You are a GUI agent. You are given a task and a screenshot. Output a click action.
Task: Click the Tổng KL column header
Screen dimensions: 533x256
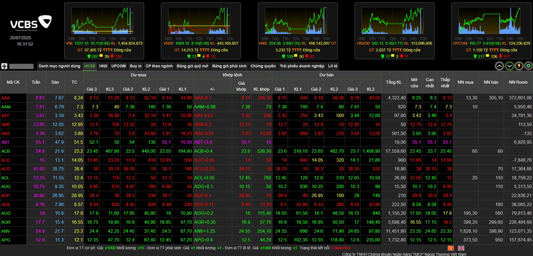click(394, 82)
